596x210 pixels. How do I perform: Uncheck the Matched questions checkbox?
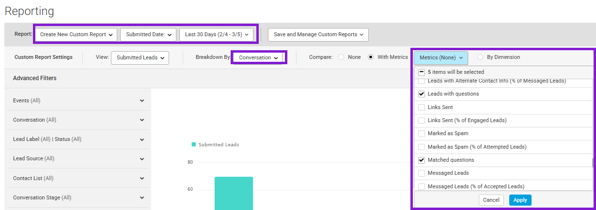422,160
